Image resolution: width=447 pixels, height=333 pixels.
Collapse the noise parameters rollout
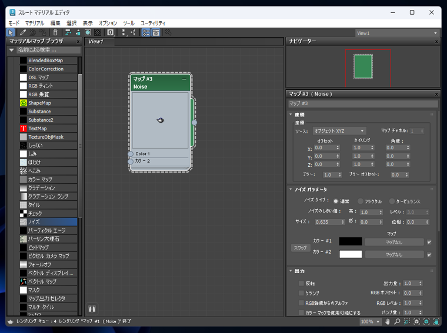pos(291,189)
